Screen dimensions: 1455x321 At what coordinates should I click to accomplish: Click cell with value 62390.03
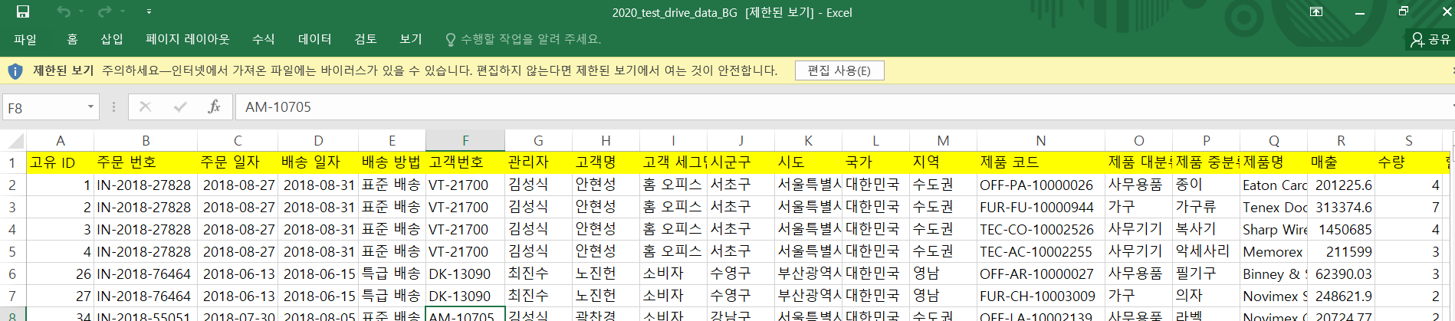(x=1341, y=274)
